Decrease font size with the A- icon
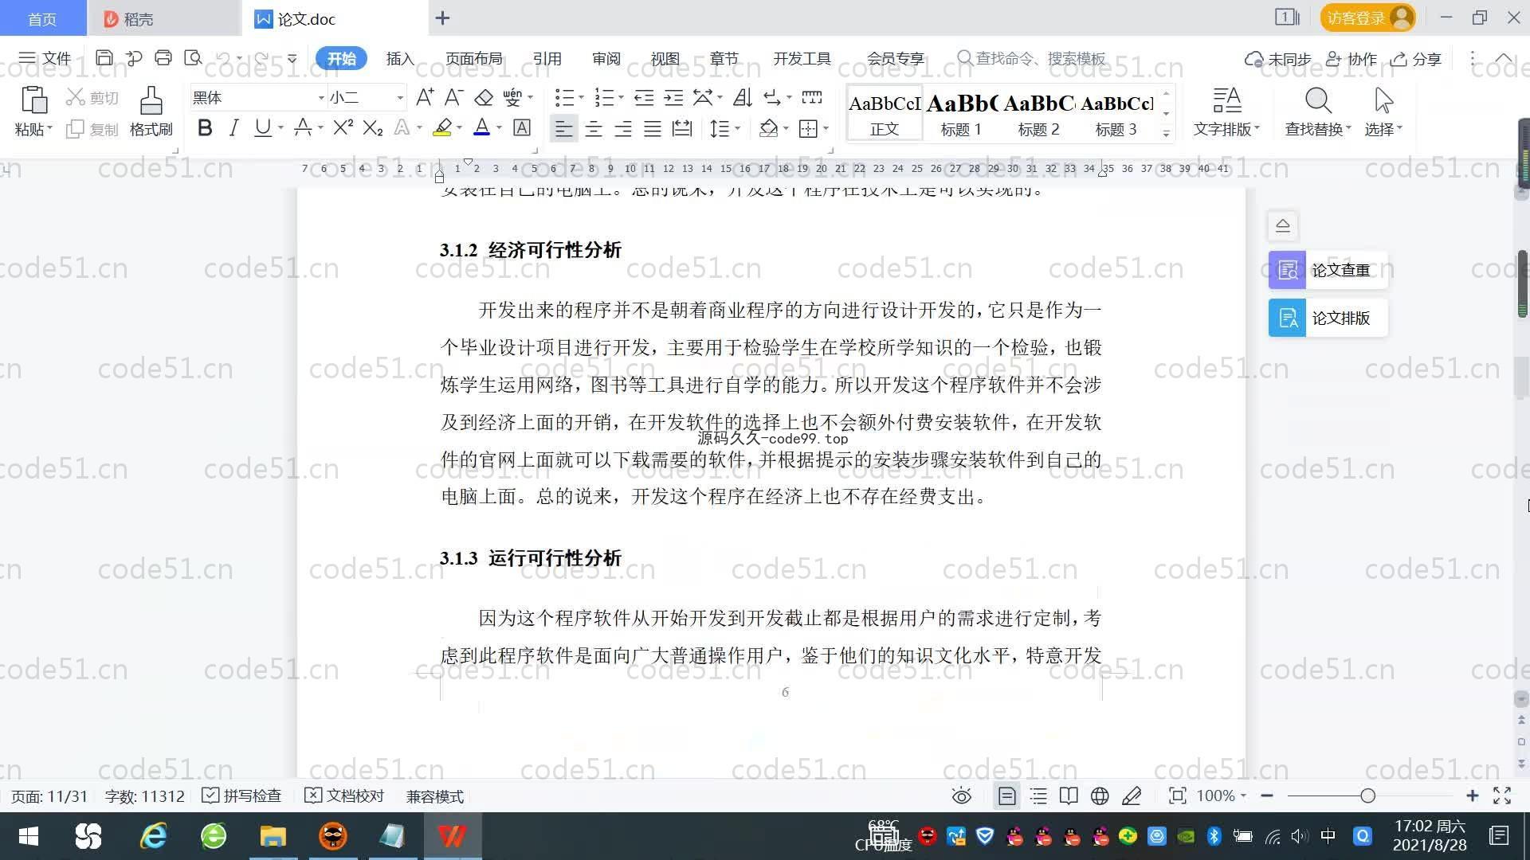This screenshot has width=1530, height=860. [x=453, y=97]
